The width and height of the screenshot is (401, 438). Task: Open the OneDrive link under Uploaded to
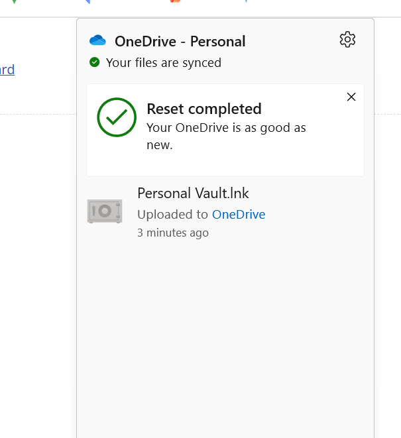tap(239, 215)
